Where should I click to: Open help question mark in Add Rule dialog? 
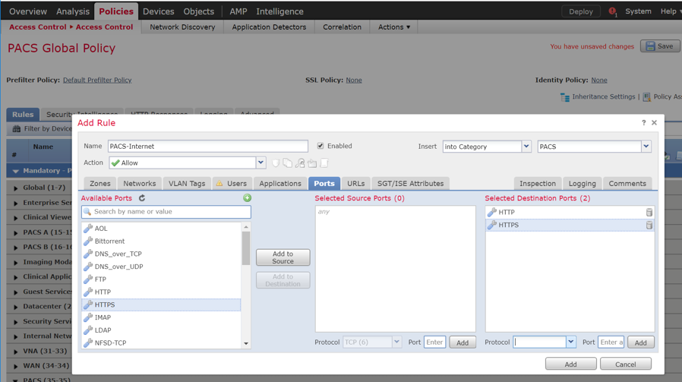coord(644,123)
